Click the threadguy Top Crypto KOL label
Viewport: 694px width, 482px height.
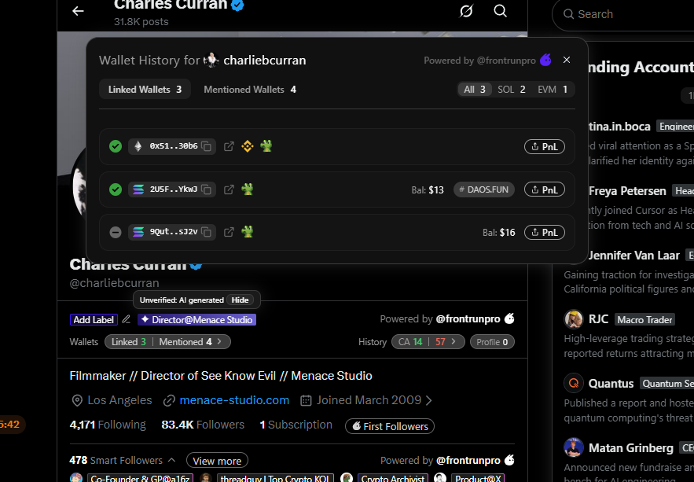pyautogui.click(x=274, y=478)
